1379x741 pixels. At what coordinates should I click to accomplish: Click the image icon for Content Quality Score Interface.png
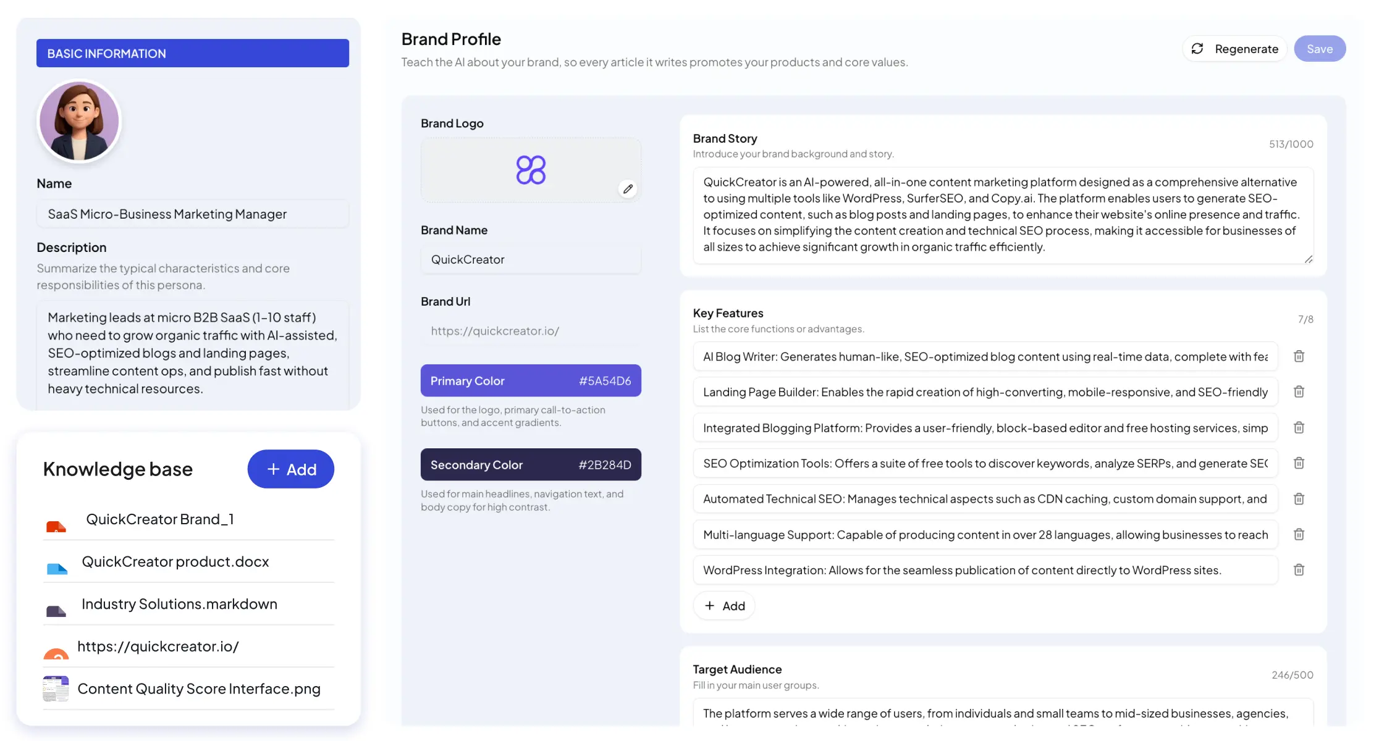[x=55, y=689]
